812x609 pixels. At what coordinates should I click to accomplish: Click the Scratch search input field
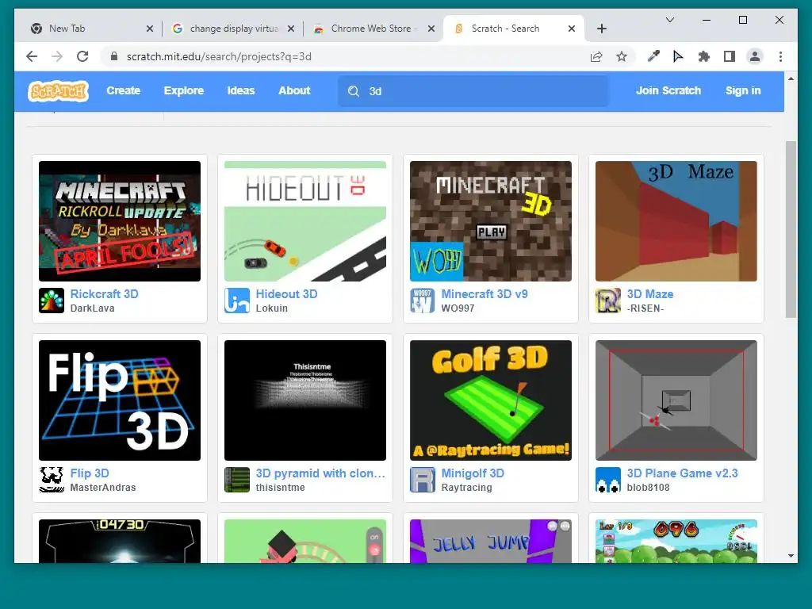(x=473, y=91)
